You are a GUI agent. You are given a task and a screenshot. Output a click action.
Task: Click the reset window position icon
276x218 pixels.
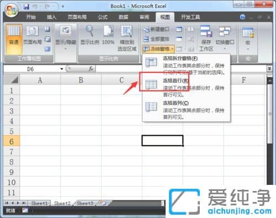191,49
